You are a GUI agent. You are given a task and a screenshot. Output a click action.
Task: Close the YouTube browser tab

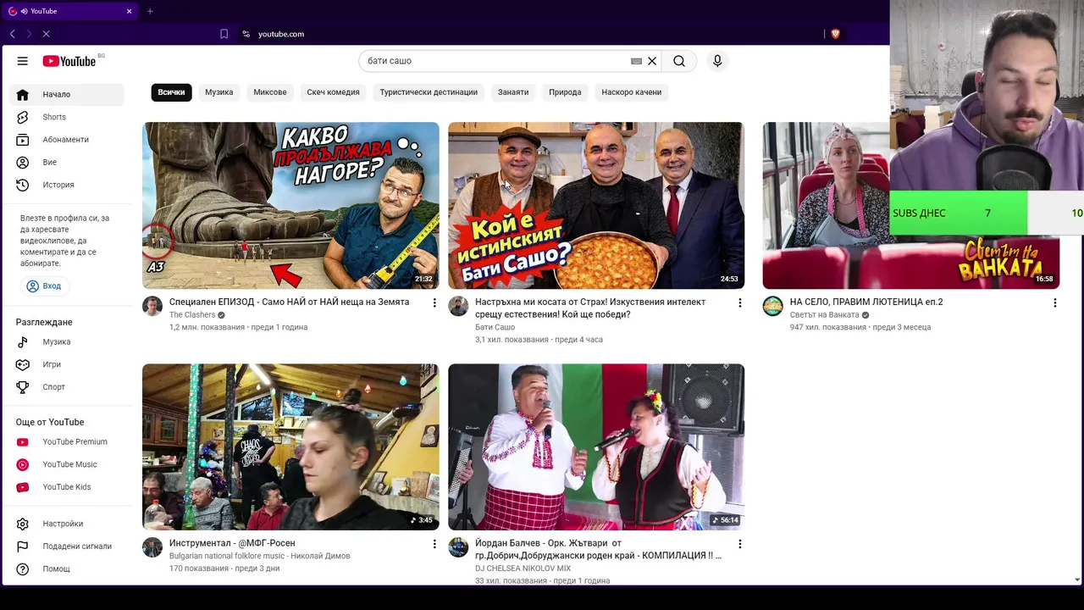point(130,11)
